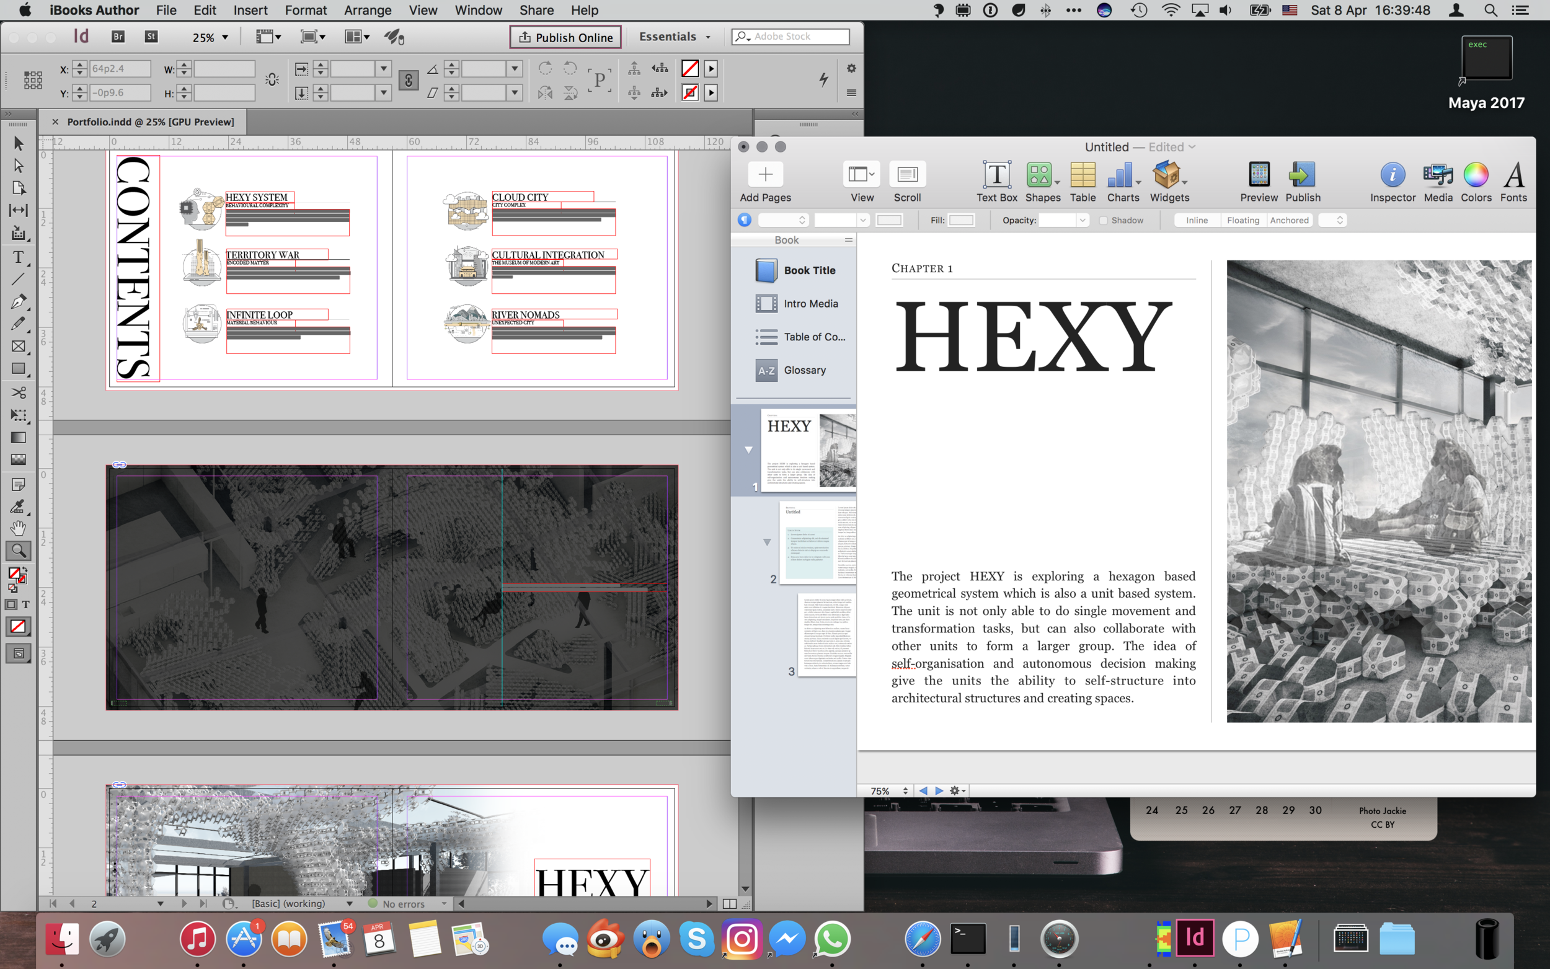Toggle the Shadow checkbox
Image resolution: width=1550 pixels, height=969 pixels.
point(1104,221)
